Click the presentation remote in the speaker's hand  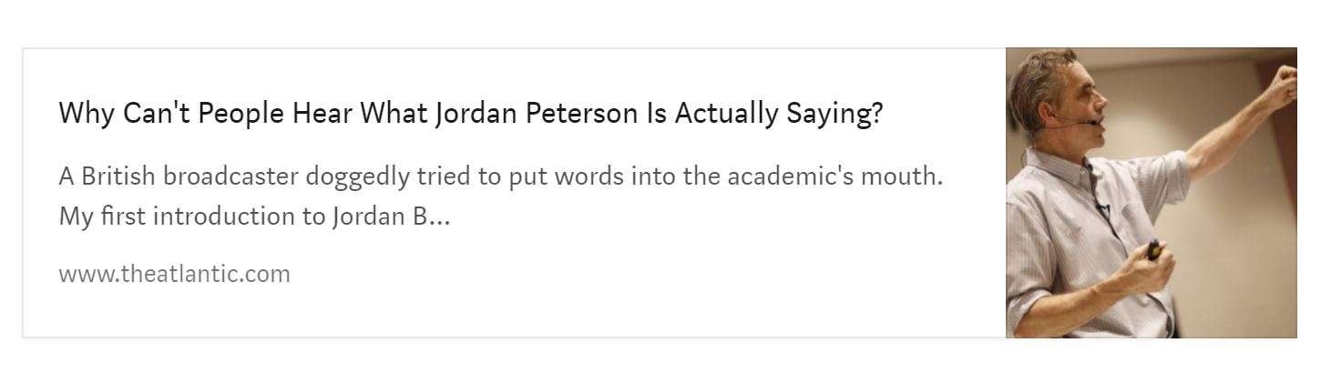(x=1153, y=248)
